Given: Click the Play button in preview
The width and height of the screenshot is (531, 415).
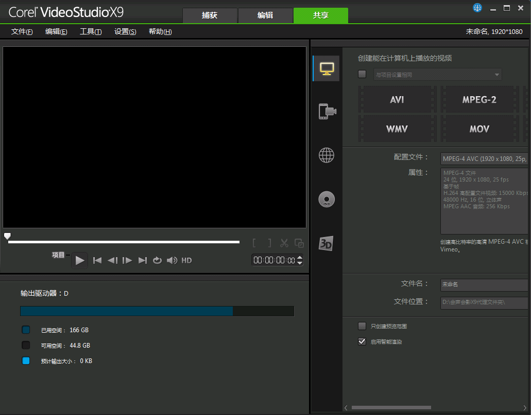Looking at the screenshot, I should tap(80, 260).
